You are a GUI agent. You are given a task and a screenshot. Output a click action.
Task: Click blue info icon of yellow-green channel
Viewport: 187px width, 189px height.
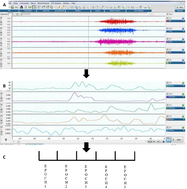tap(183, 60)
